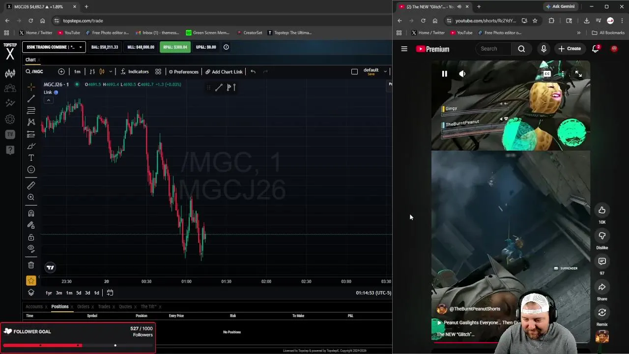Viewport: 629px width, 354px height.
Task: Switch to the Orders tab
Action: tap(83, 307)
